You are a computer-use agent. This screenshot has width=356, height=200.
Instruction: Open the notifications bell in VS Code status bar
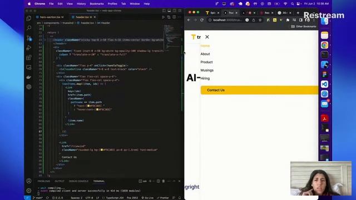(180, 198)
